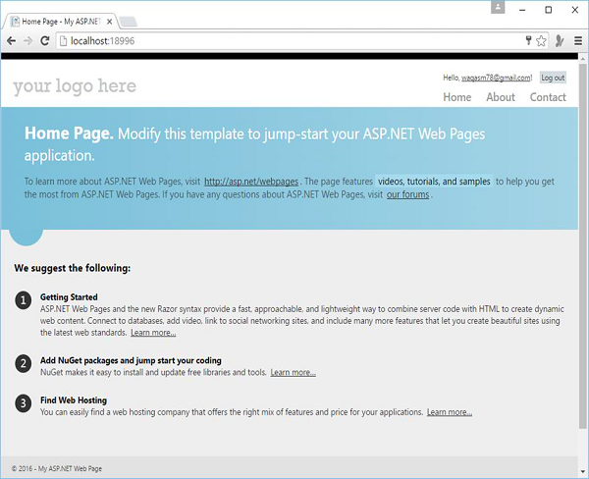Close the Home Page browser tab
Image resolution: width=589 pixels, height=479 pixels.
109,21
